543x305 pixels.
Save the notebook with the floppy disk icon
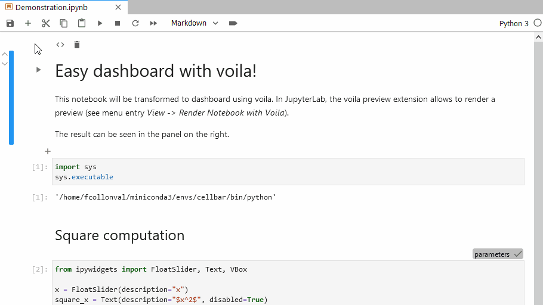pos(10,23)
